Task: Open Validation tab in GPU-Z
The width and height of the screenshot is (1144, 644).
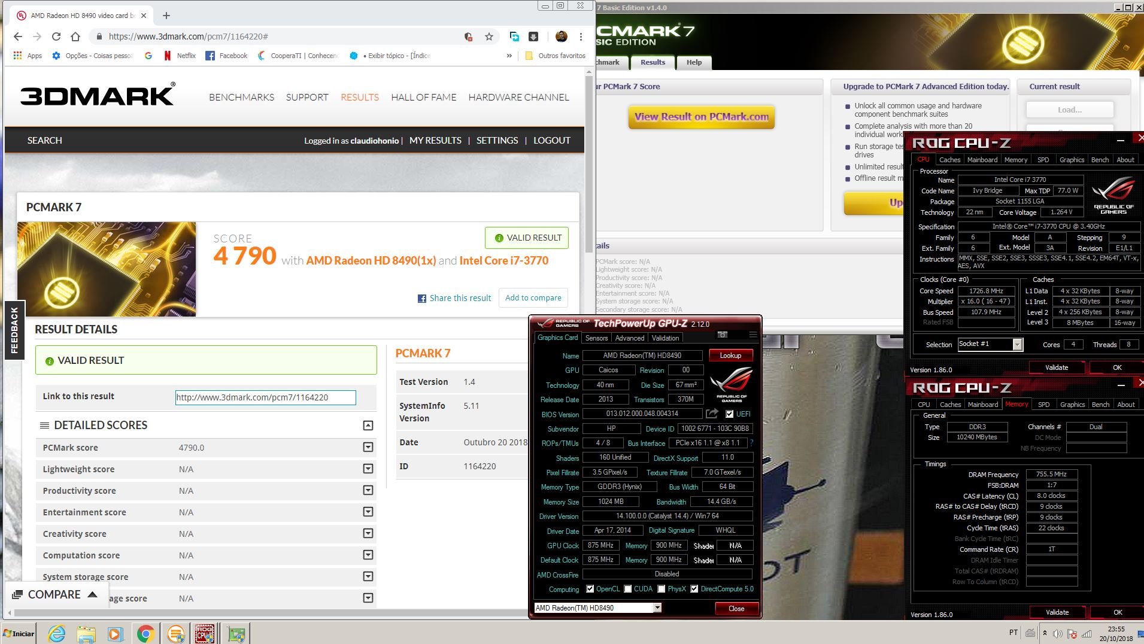Action: click(x=665, y=338)
